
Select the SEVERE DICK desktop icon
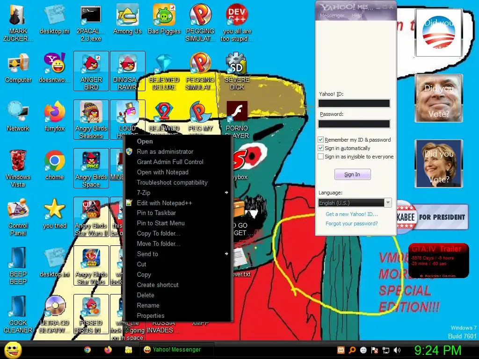(237, 72)
